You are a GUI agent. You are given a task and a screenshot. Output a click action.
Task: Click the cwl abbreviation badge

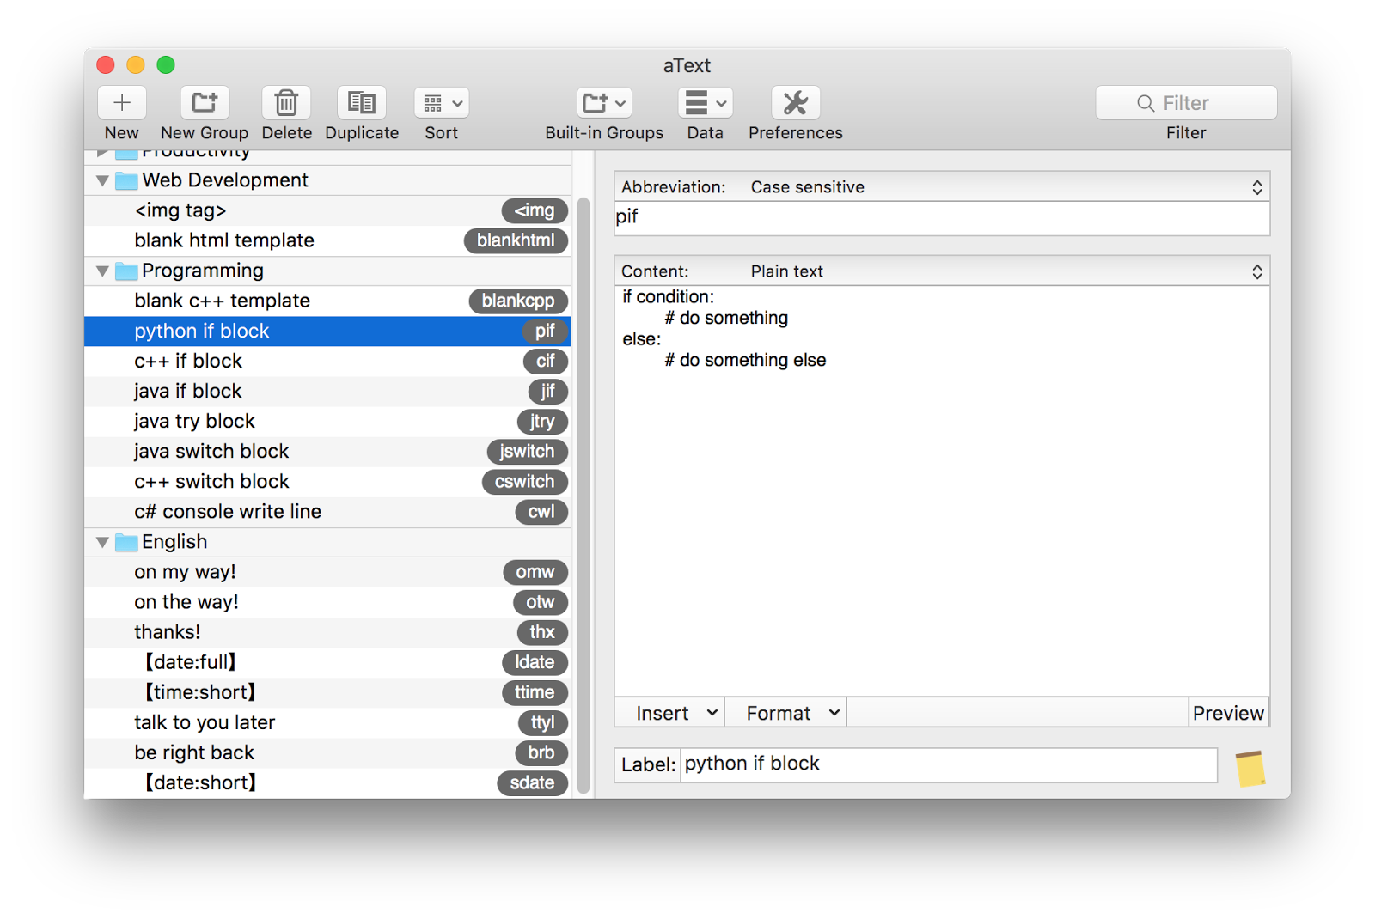tap(541, 512)
